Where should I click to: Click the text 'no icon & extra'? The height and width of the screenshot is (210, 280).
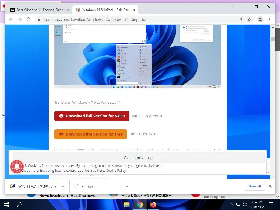(x=144, y=134)
